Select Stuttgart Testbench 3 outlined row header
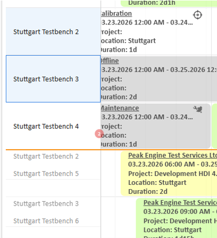Screen dimensions: 217x238 click(x=53, y=79)
